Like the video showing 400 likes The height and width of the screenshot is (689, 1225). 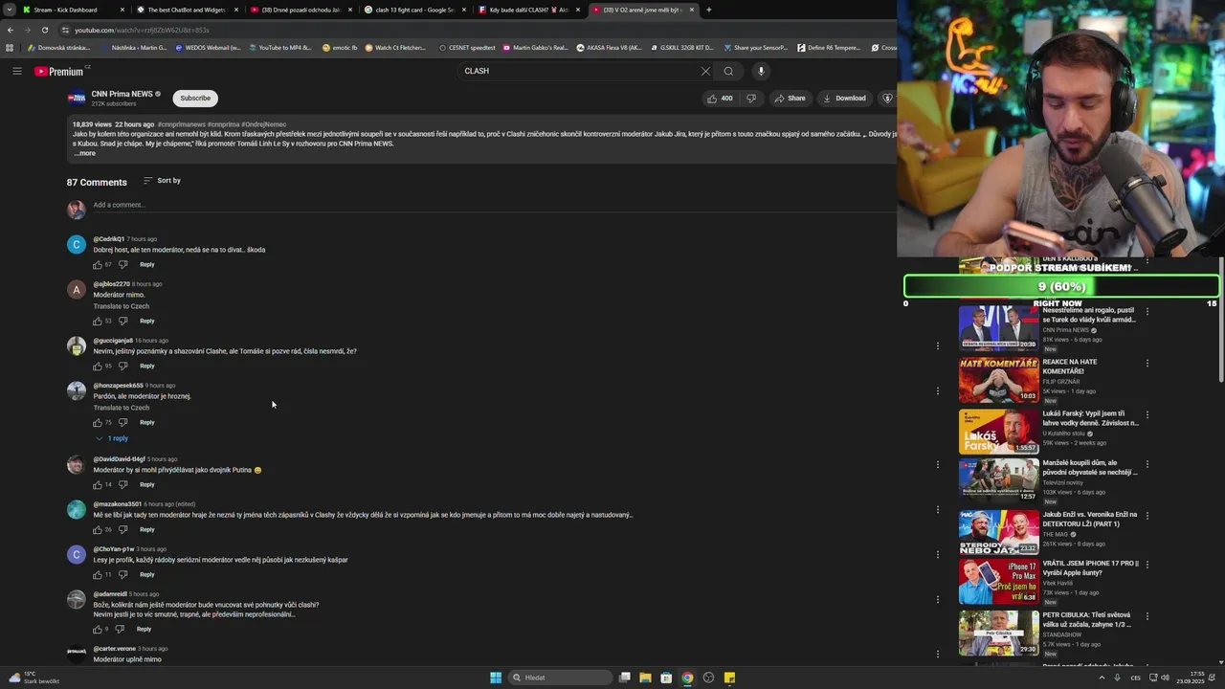[719, 98]
